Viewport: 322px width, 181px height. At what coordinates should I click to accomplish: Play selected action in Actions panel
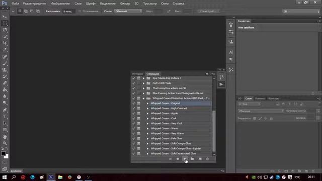pyautogui.click(x=185, y=159)
